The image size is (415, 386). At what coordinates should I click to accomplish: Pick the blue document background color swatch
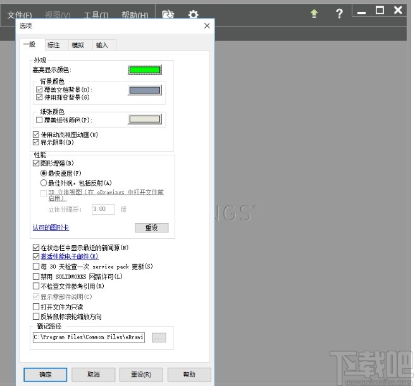point(144,90)
